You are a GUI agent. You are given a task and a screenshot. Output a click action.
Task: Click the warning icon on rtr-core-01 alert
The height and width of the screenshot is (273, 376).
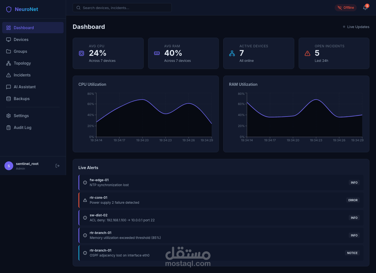85,200
